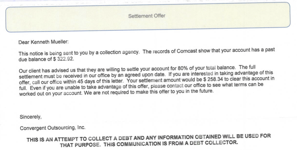Click the settlement amount $ 258.34
The image size is (297, 150).
tap(213, 79)
